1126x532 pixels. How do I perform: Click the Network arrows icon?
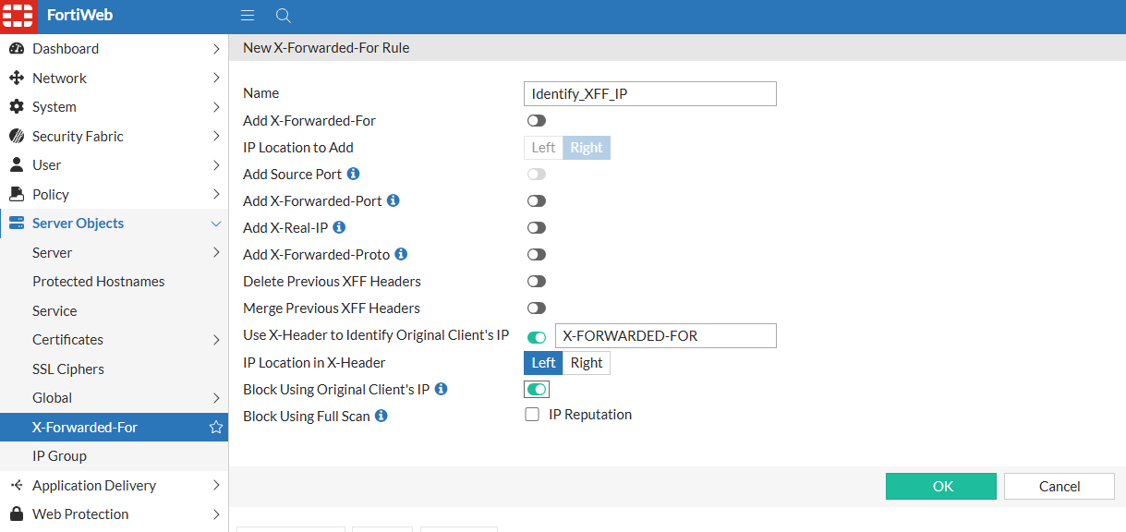[17, 78]
